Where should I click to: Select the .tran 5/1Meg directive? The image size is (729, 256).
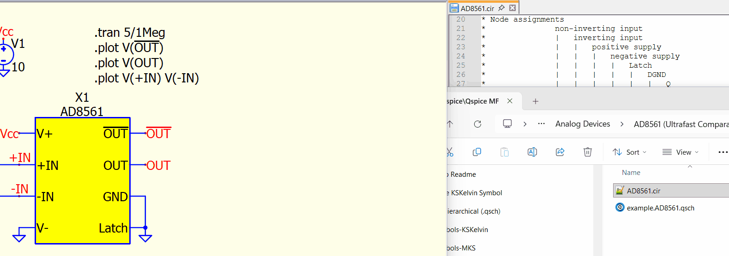tap(130, 33)
